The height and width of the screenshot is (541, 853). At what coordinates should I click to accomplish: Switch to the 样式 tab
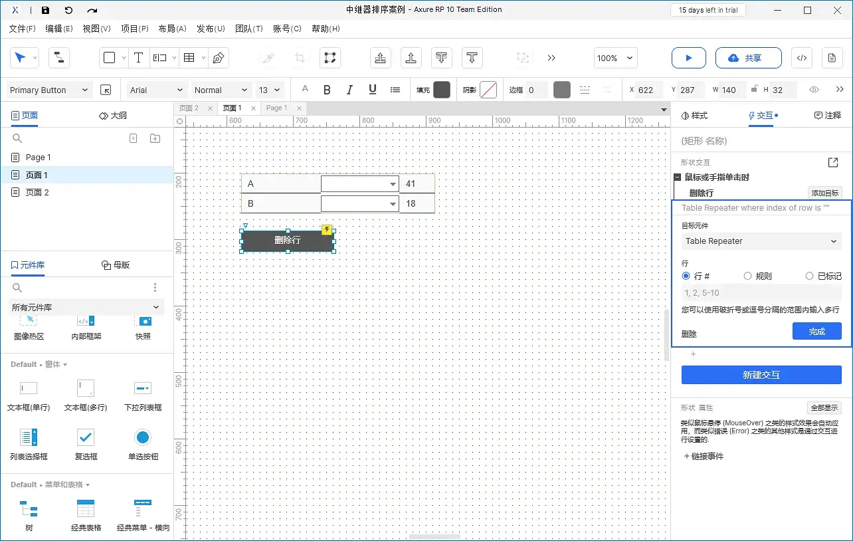pos(694,116)
